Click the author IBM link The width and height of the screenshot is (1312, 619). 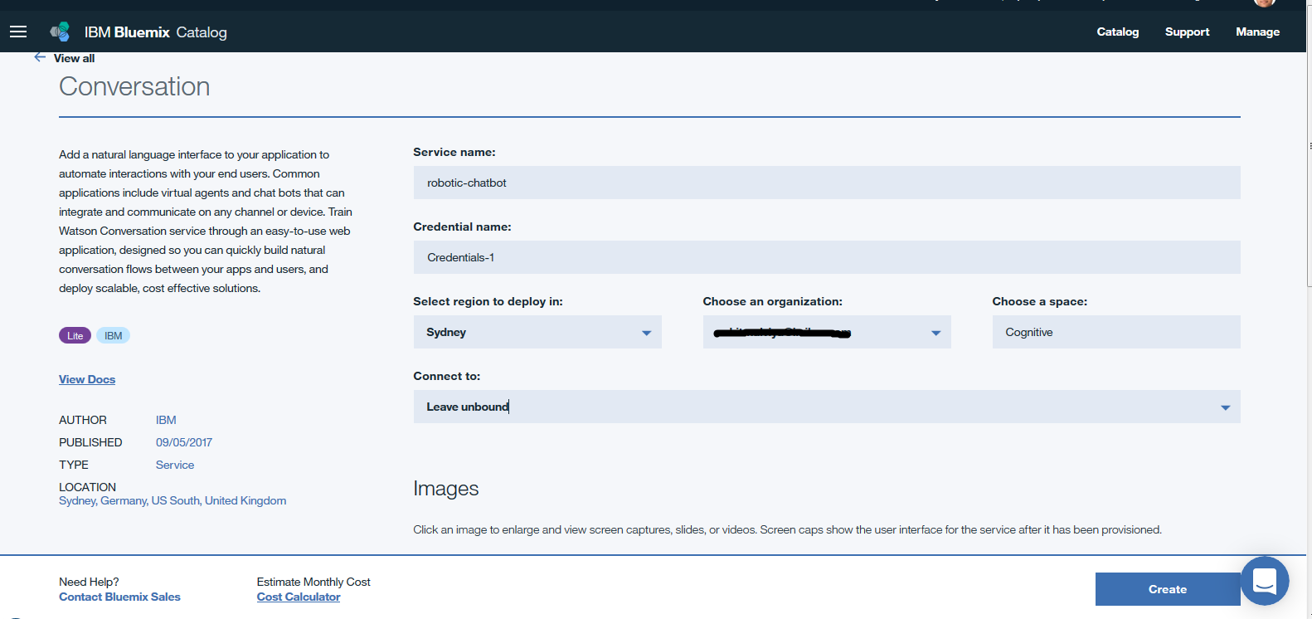(166, 420)
